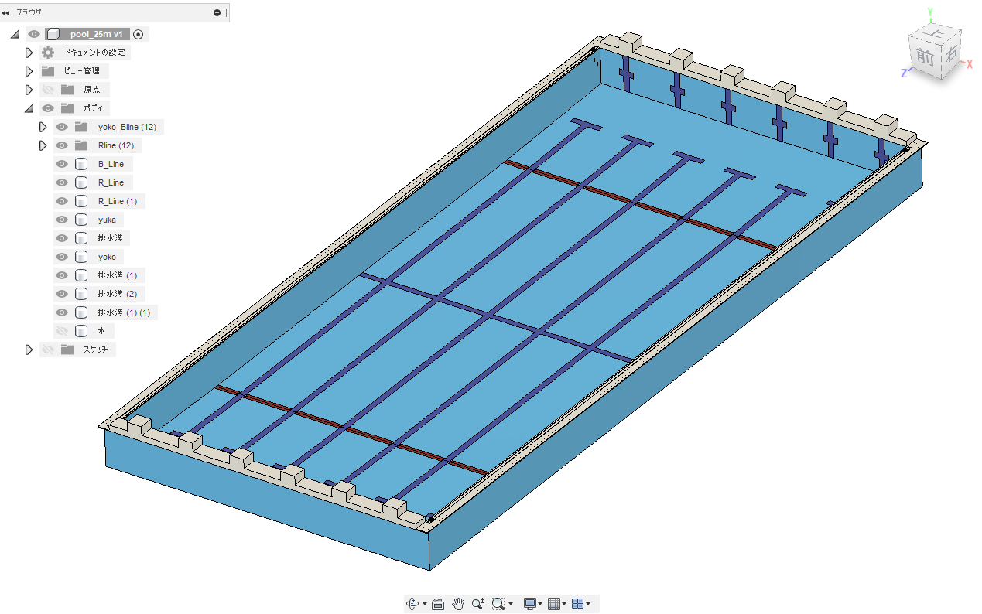Open the Viewports dropdown arrow

[588, 604]
